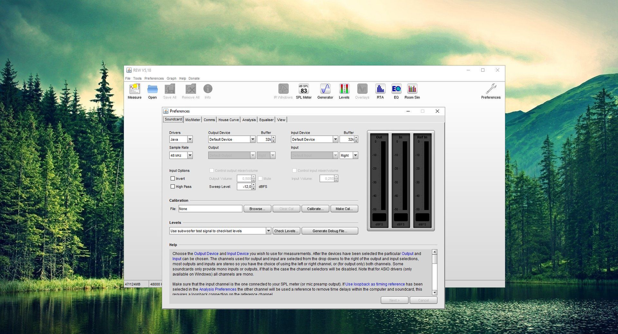The width and height of the screenshot is (618, 334).
Task: Follow the Analysis Preferences link
Action: click(218, 289)
